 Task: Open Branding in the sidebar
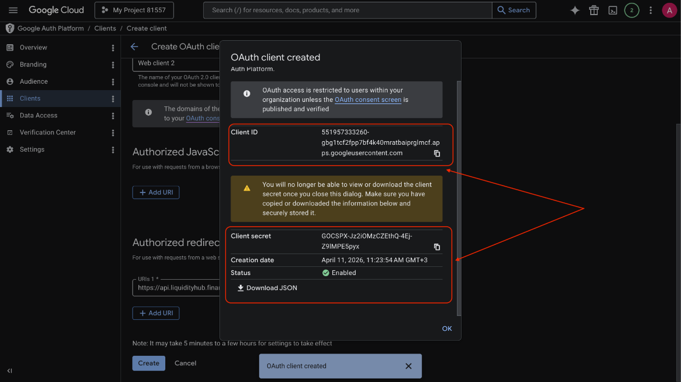[33, 64]
